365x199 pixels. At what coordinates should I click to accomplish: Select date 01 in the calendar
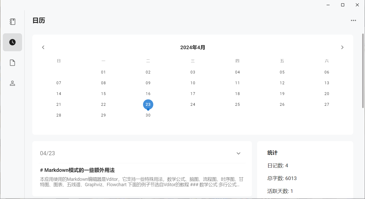[x=103, y=72]
